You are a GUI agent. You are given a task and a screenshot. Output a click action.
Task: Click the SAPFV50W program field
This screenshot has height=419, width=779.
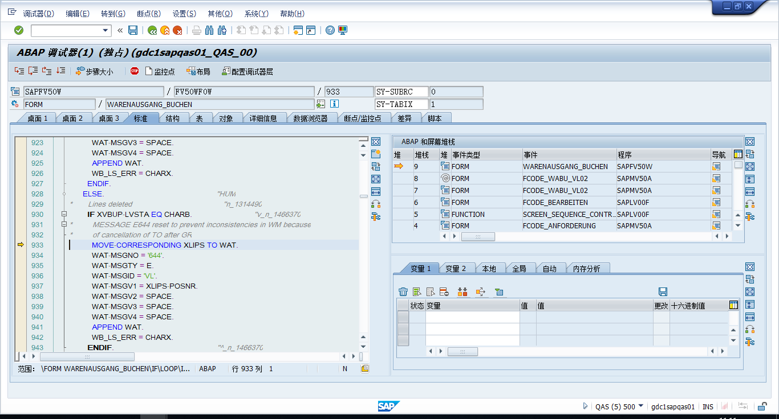click(94, 92)
